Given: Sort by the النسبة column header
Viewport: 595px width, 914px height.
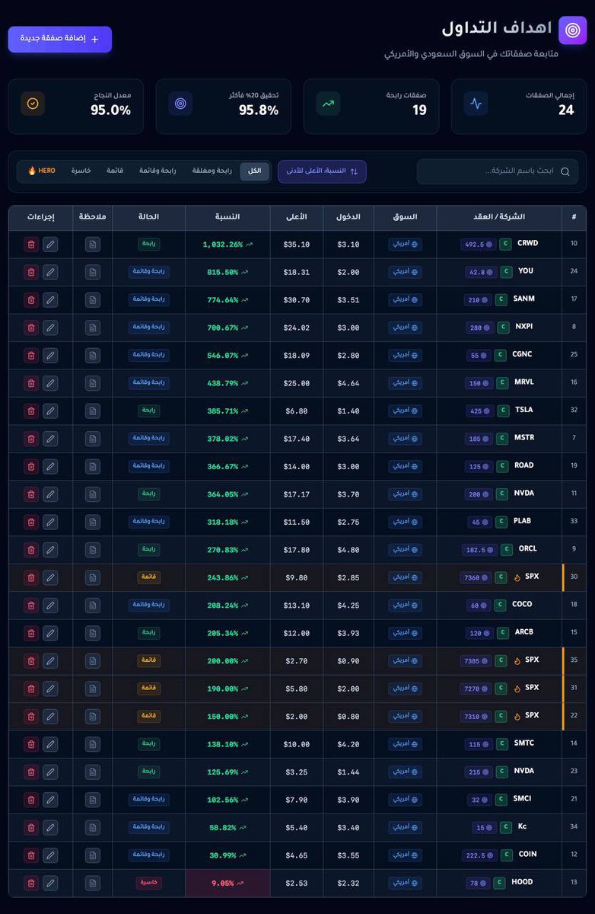Looking at the screenshot, I should coord(228,217).
